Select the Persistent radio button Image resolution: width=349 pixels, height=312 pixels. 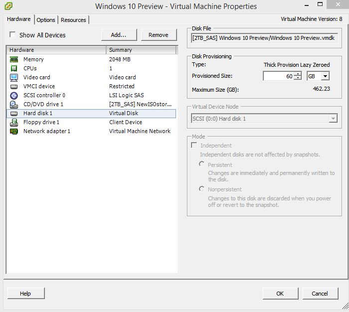(x=201, y=164)
